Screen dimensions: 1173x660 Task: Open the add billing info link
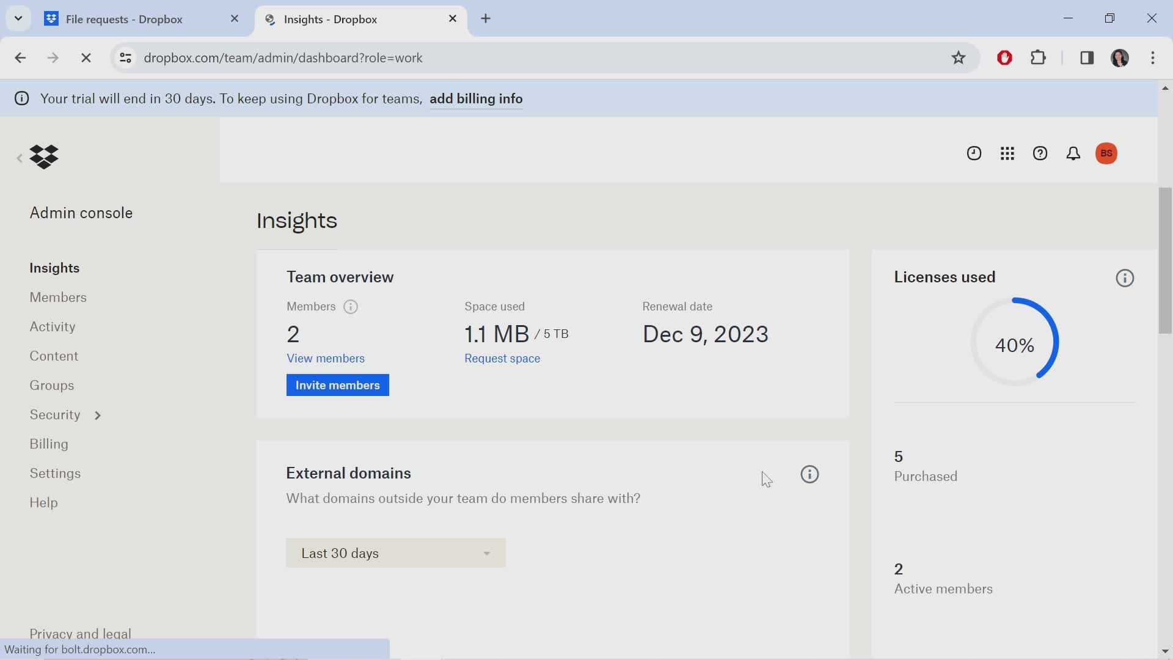click(x=476, y=98)
